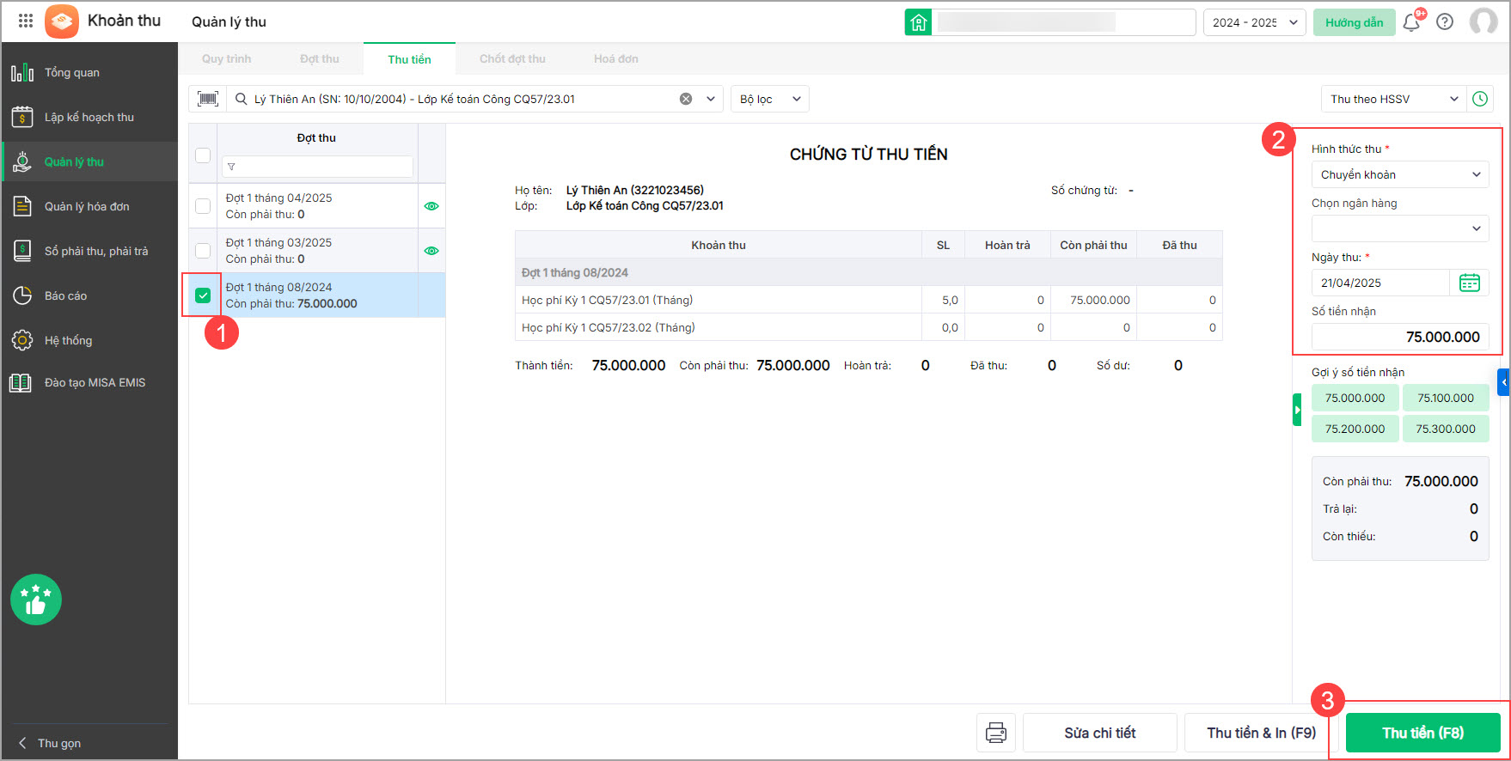
Task: Collapse the right panel with green arrow
Action: (x=1297, y=410)
